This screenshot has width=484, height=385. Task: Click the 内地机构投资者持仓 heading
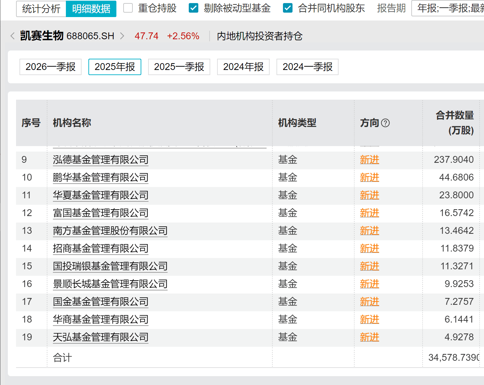point(260,36)
